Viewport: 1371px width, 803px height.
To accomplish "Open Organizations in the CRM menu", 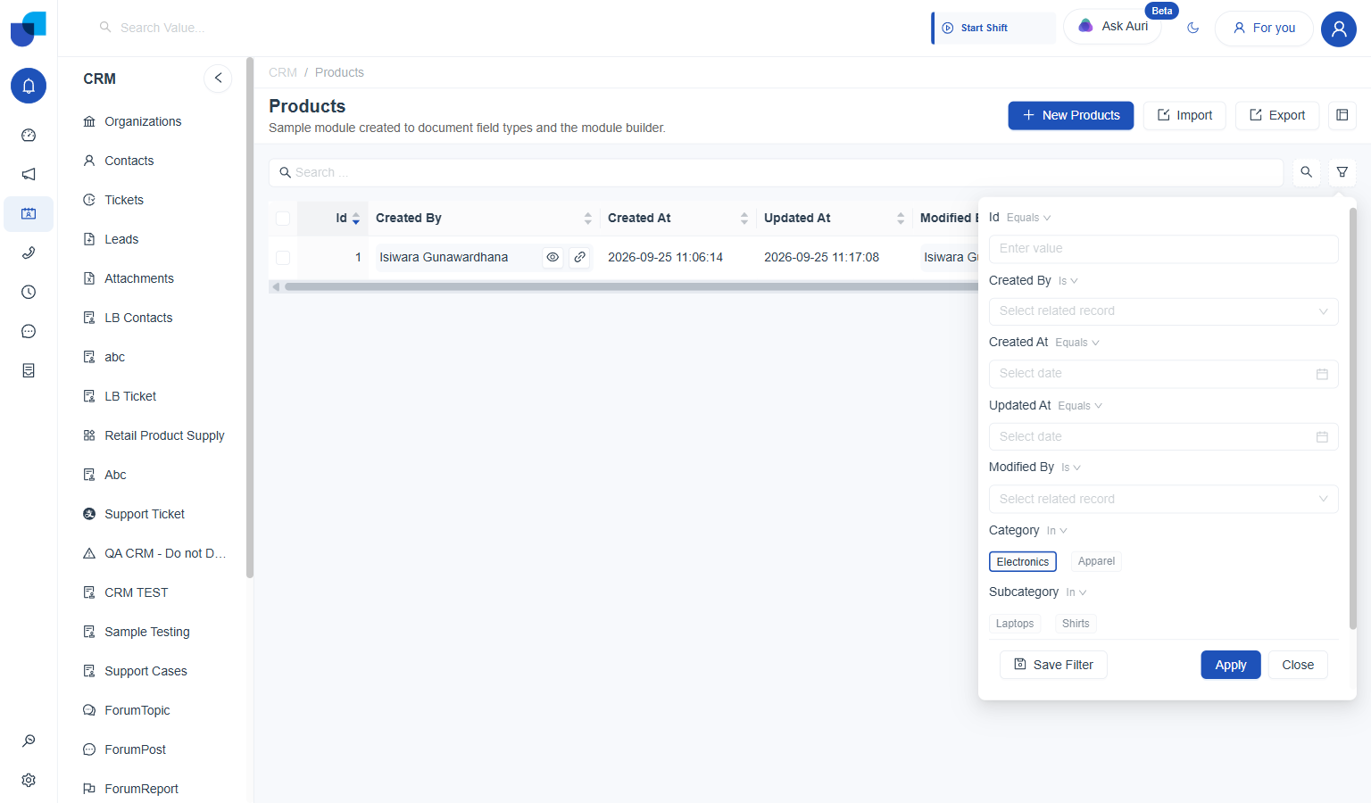I will point(143,121).
